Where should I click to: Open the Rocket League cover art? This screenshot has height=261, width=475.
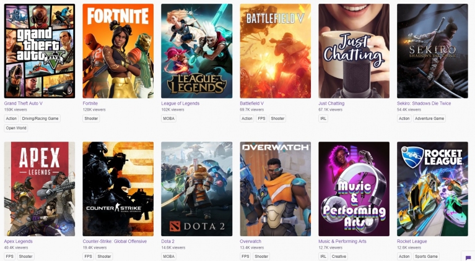point(433,189)
